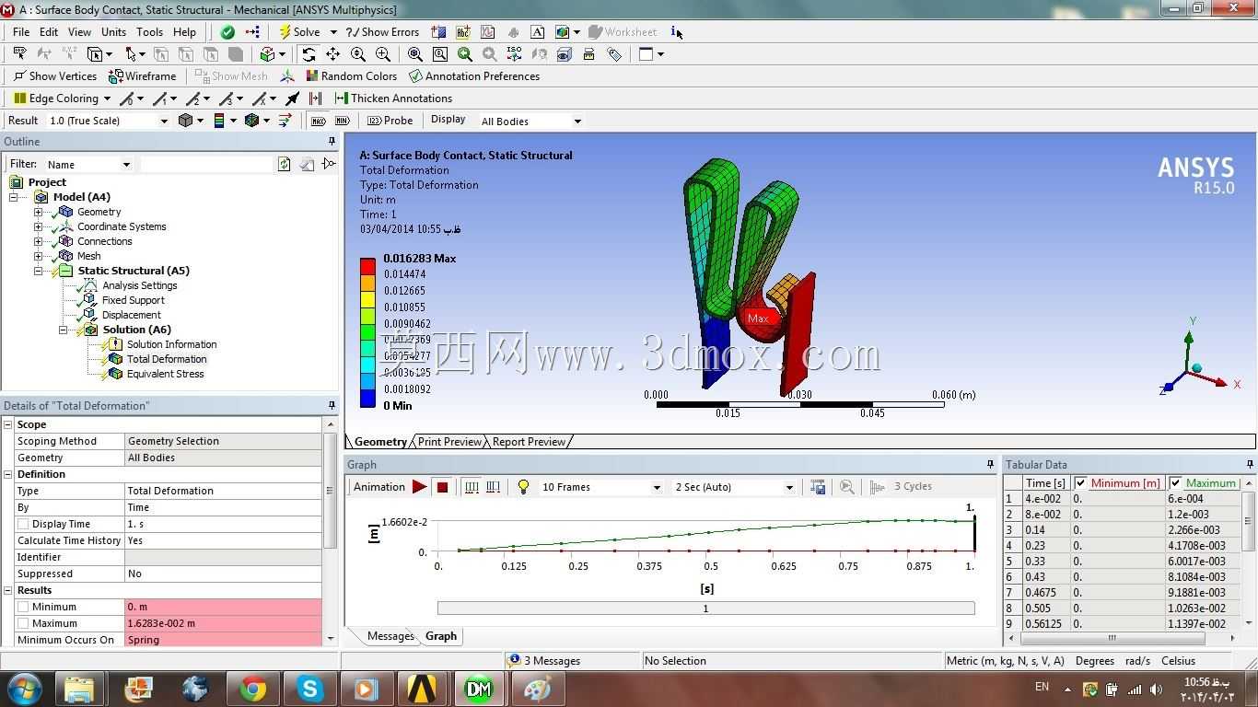Click the Result Sets frames icon in Graph toolbar
The height and width of the screenshot is (707, 1258).
[494, 487]
